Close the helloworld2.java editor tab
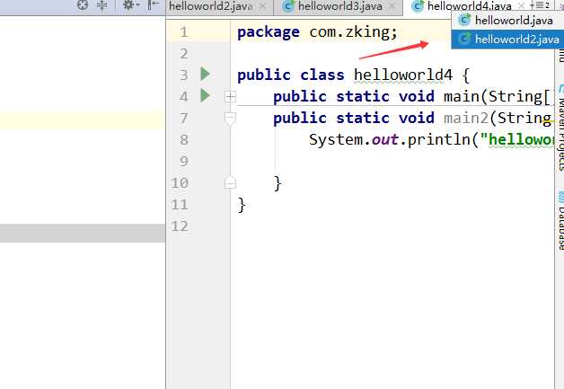564x389 pixels. point(263,6)
